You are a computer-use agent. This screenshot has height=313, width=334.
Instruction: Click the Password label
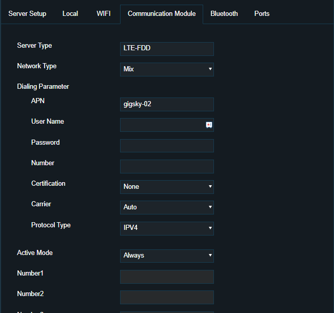45,142
